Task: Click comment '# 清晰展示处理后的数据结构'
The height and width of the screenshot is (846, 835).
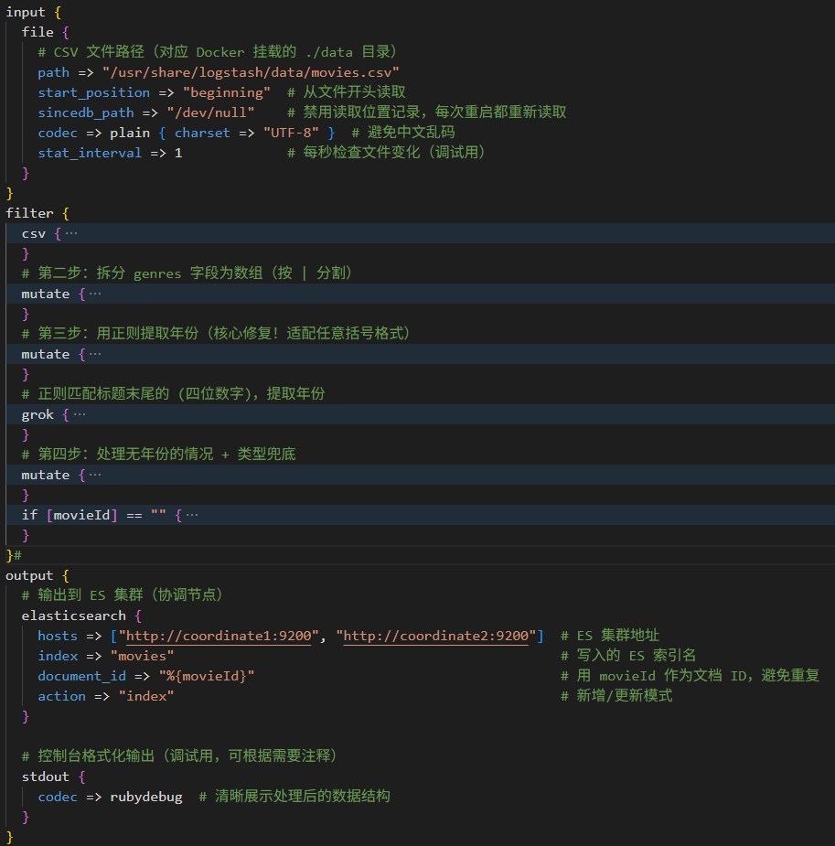Action: (x=294, y=797)
